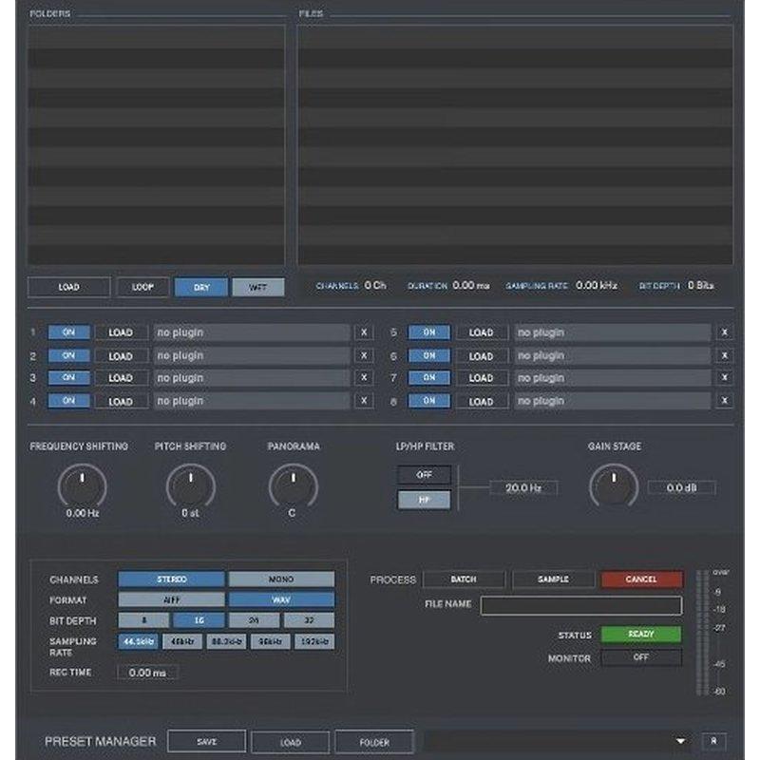Set bit depth to 16
Image resolution: width=760 pixels, height=760 pixels.
click(x=199, y=620)
